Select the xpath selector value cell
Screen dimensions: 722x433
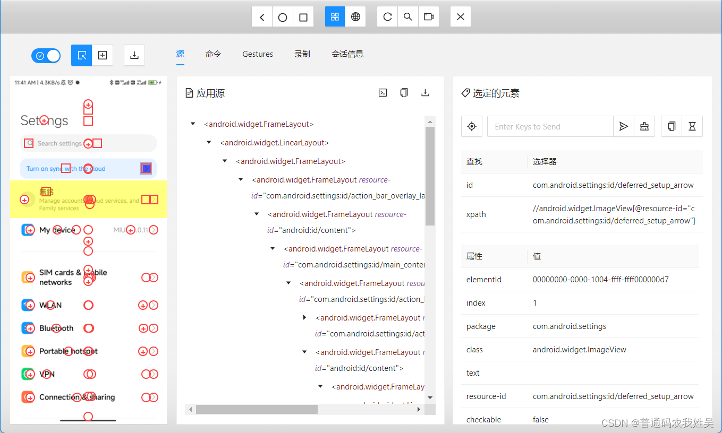coord(614,214)
